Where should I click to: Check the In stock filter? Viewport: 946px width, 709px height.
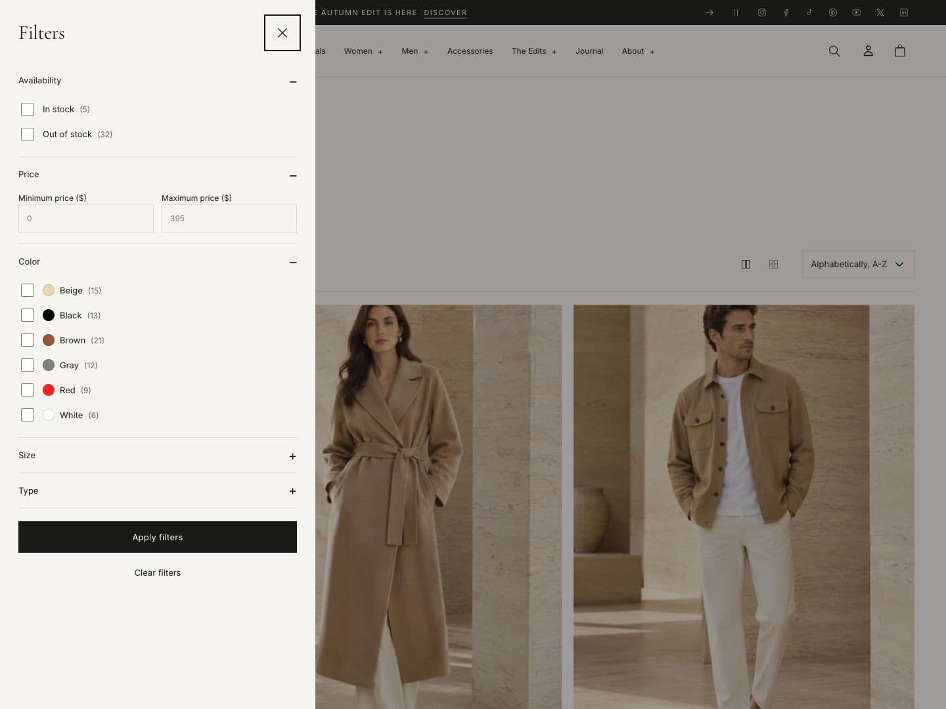coord(28,110)
